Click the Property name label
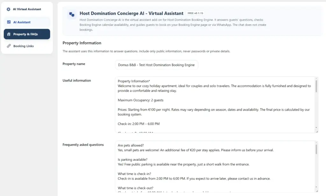The width and height of the screenshot is (326, 196). (x=74, y=64)
